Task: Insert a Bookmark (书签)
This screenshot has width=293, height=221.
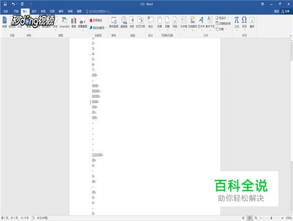Action: point(132,22)
